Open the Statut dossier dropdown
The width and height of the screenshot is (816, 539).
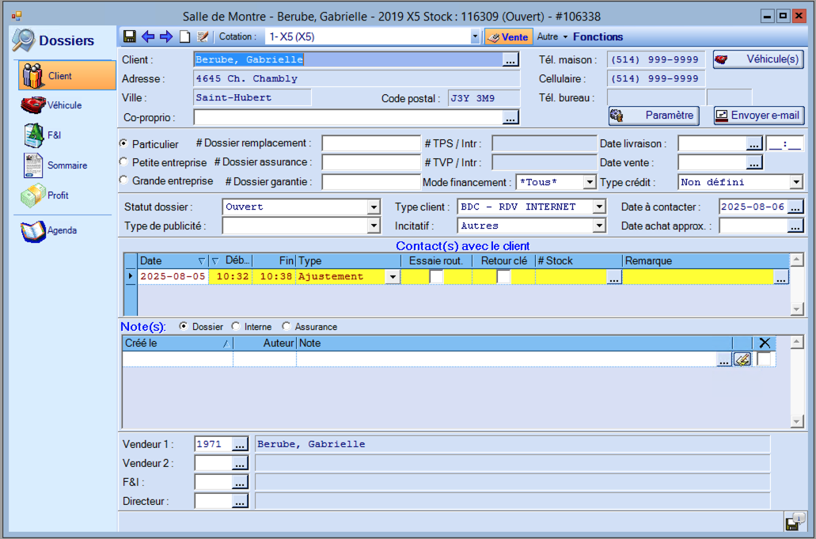click(x=374, y=207)
